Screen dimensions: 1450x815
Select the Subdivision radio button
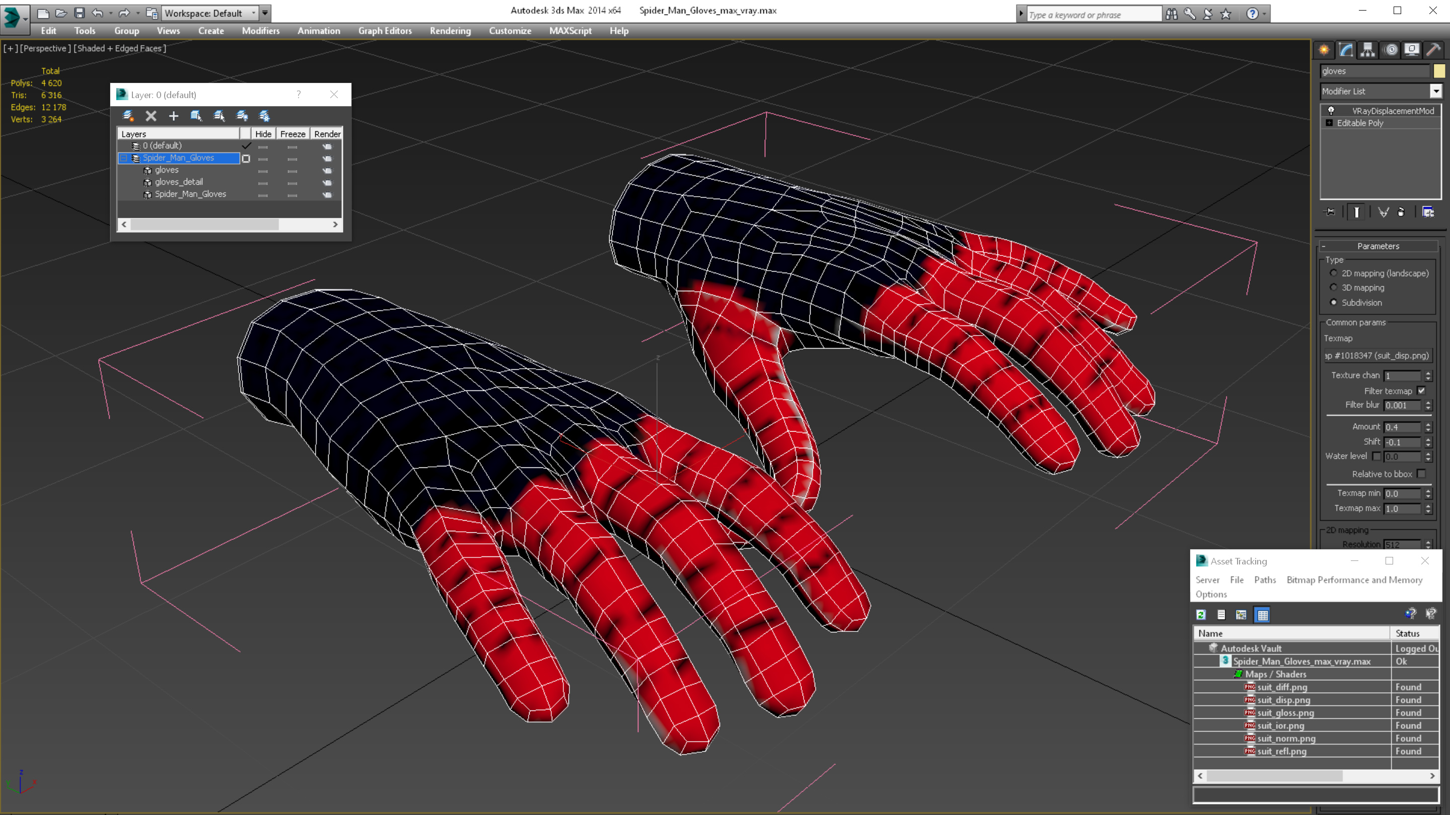pos(1334,302)
